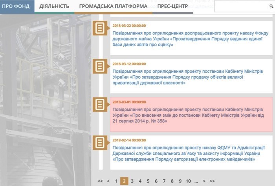Image resolution: width=275 pixels, height=186 pixels.
Task: Open notice about продажу об'єктів великої приватизації
Action: [188, 77]
